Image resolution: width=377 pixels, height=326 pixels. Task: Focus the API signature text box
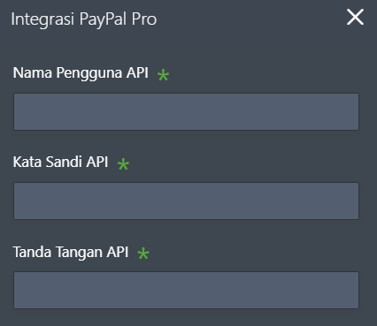tap(186, 290)
